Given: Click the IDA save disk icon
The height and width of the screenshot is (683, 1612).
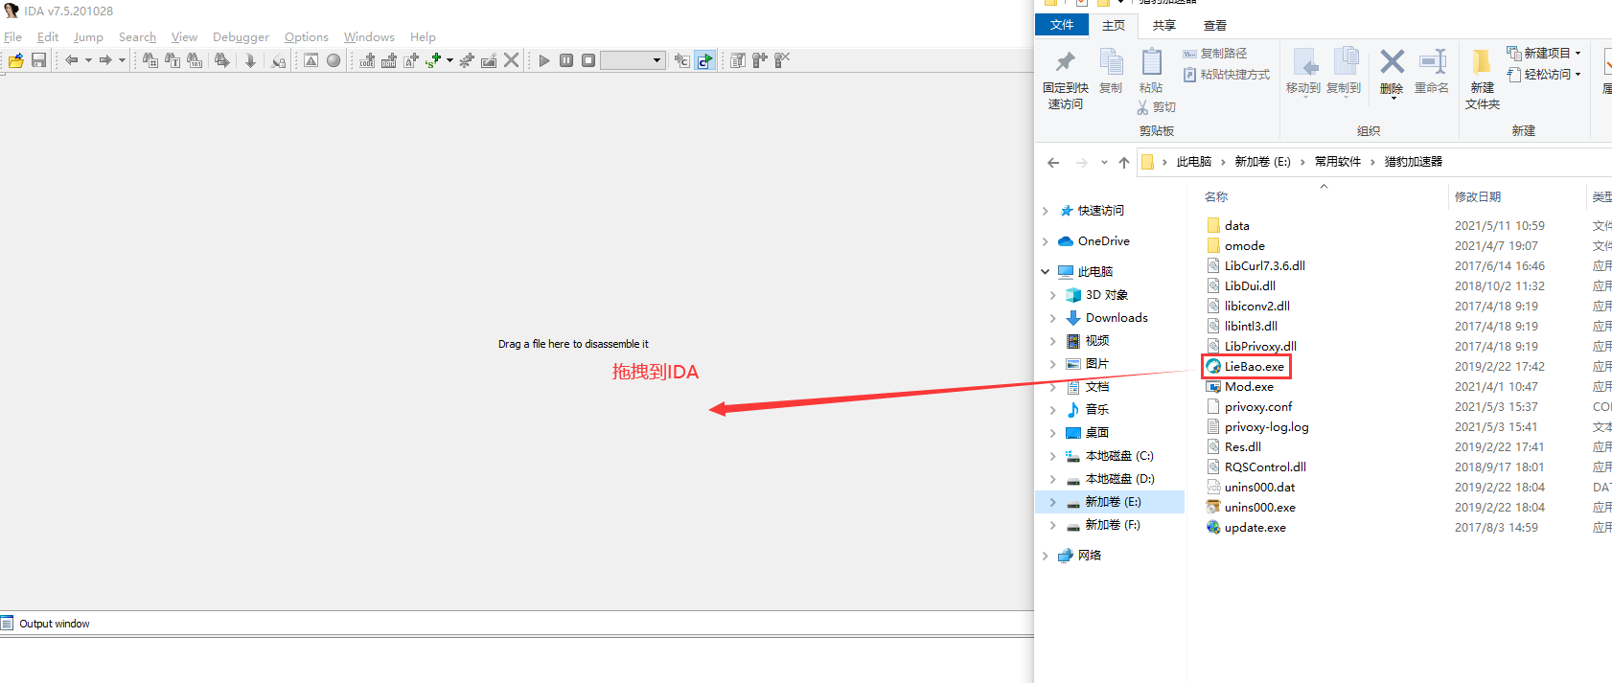Looking at the screenshot, I should click(39, 60).
